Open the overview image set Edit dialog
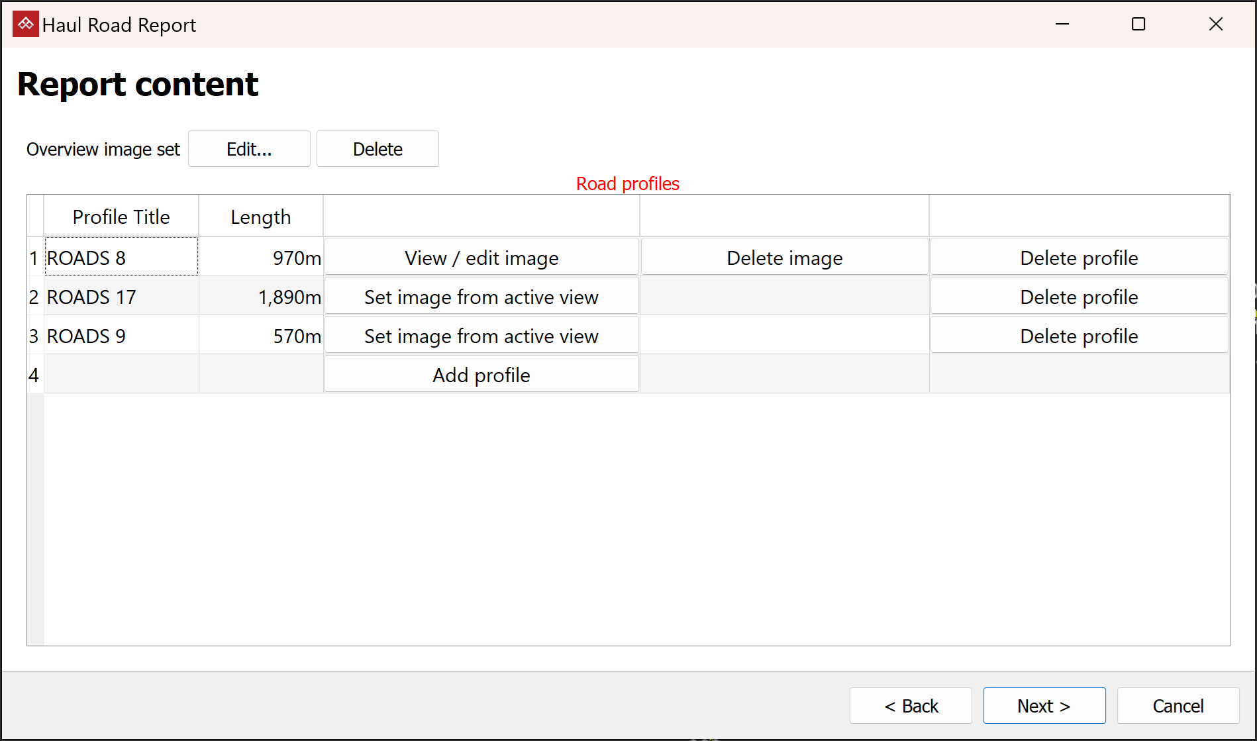 pyautogui.click(x=249, y=149)
